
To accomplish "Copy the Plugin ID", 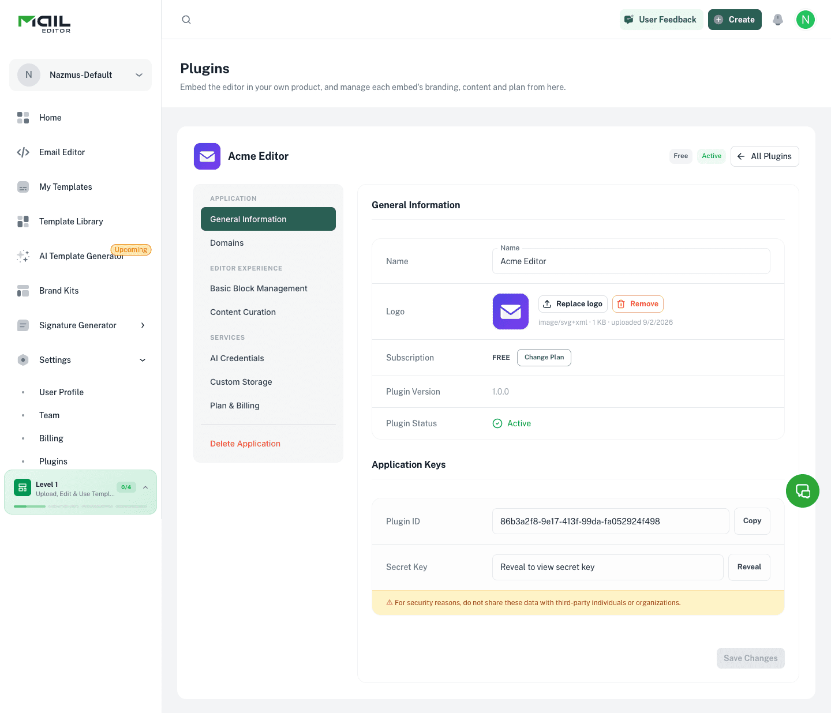I will pos(752,521).
